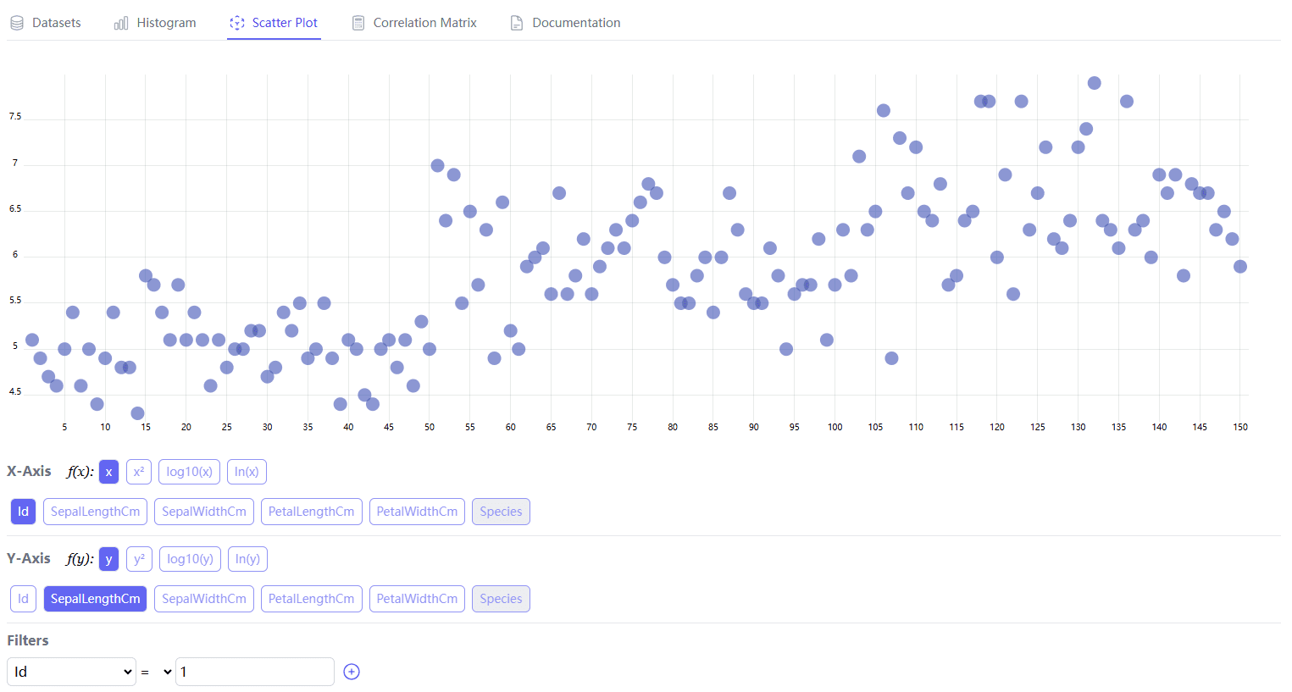Set Y-Axis variable to PetalWidthCm
Screen dimensions: 1292x692
(x=417, y=599)
